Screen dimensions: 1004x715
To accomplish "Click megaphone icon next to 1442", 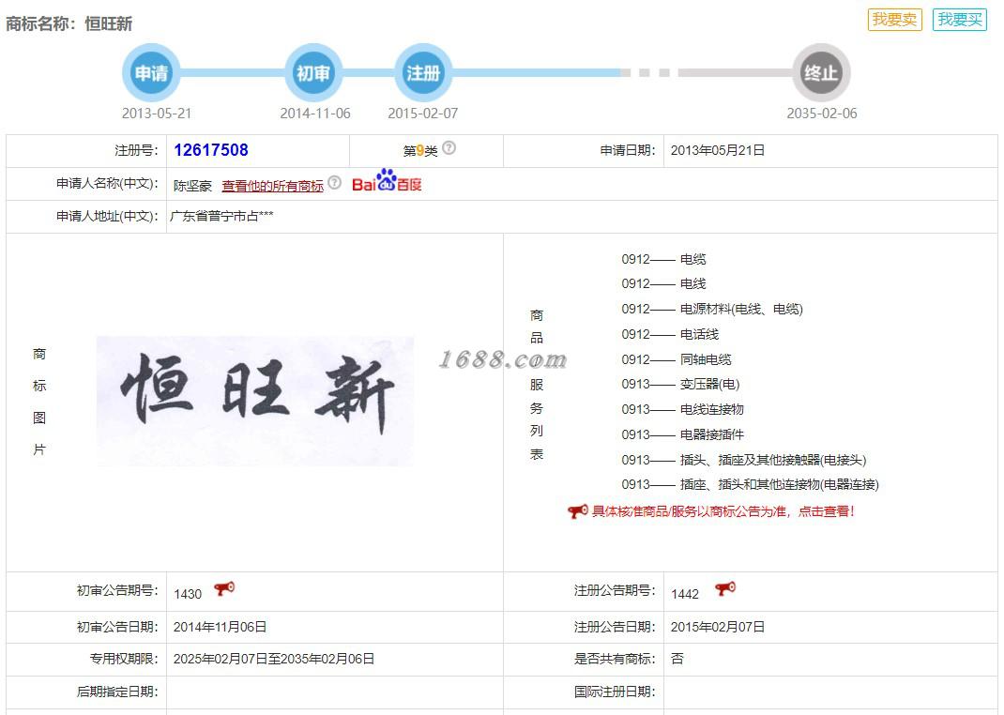I will coord(725,588).
